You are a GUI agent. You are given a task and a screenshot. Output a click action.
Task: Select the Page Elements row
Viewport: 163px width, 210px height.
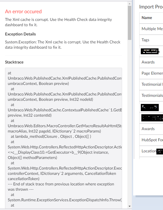coord(151,73)
